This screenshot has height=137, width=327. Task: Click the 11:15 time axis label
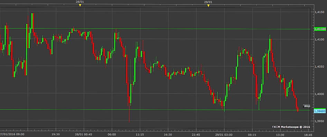click(x=140, y=135)
